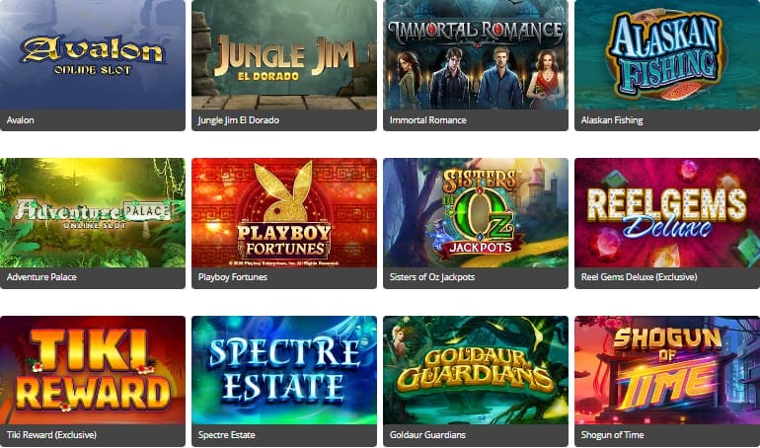760x448 pixels.
Task: Click the Tiki Reward (Exclusive) caption
Action: pyautogui.click(x=51, y=435)
